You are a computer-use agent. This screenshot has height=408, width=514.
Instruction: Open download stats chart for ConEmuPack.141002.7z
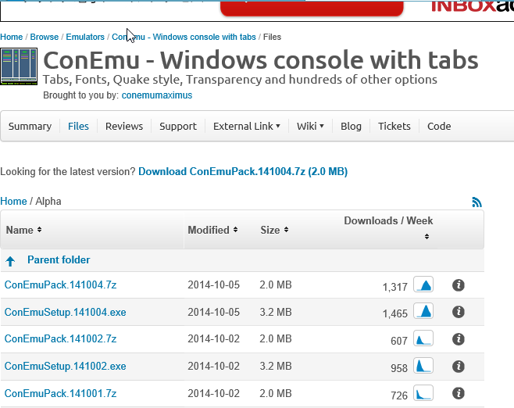tap(423, 338)
